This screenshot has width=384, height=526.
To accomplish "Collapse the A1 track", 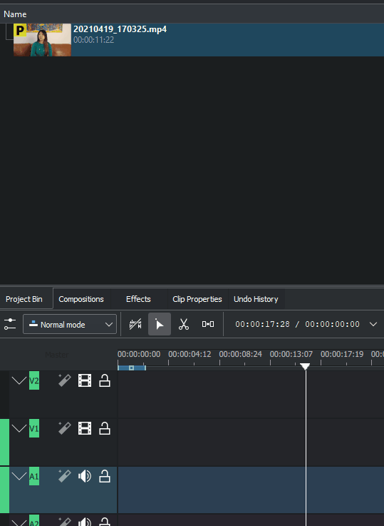I will click(x=19, y=476).
